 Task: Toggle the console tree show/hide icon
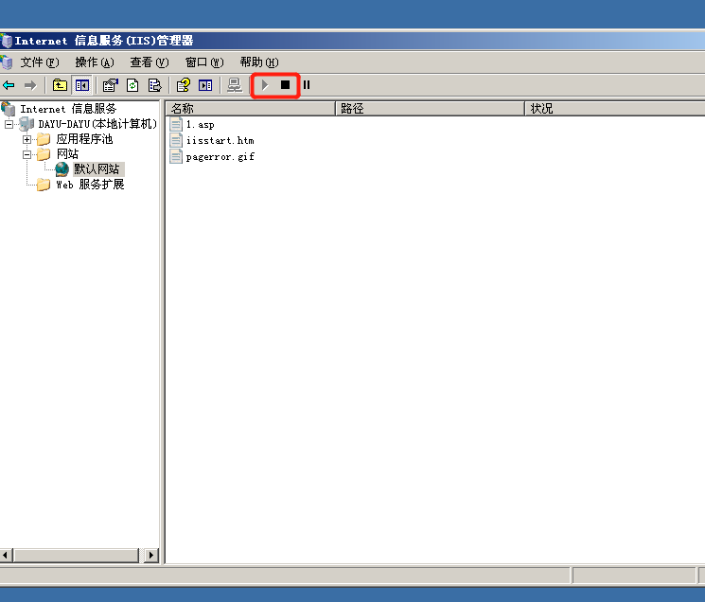coord(82,85)
